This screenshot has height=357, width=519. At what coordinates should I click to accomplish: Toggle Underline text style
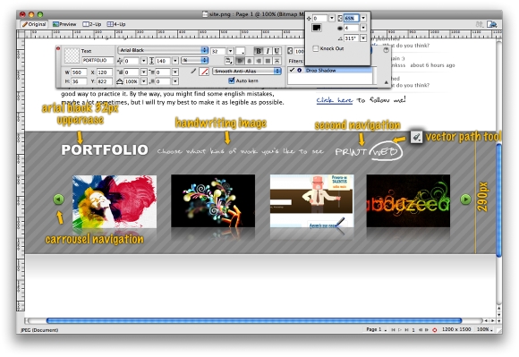[x=277, y=51]
